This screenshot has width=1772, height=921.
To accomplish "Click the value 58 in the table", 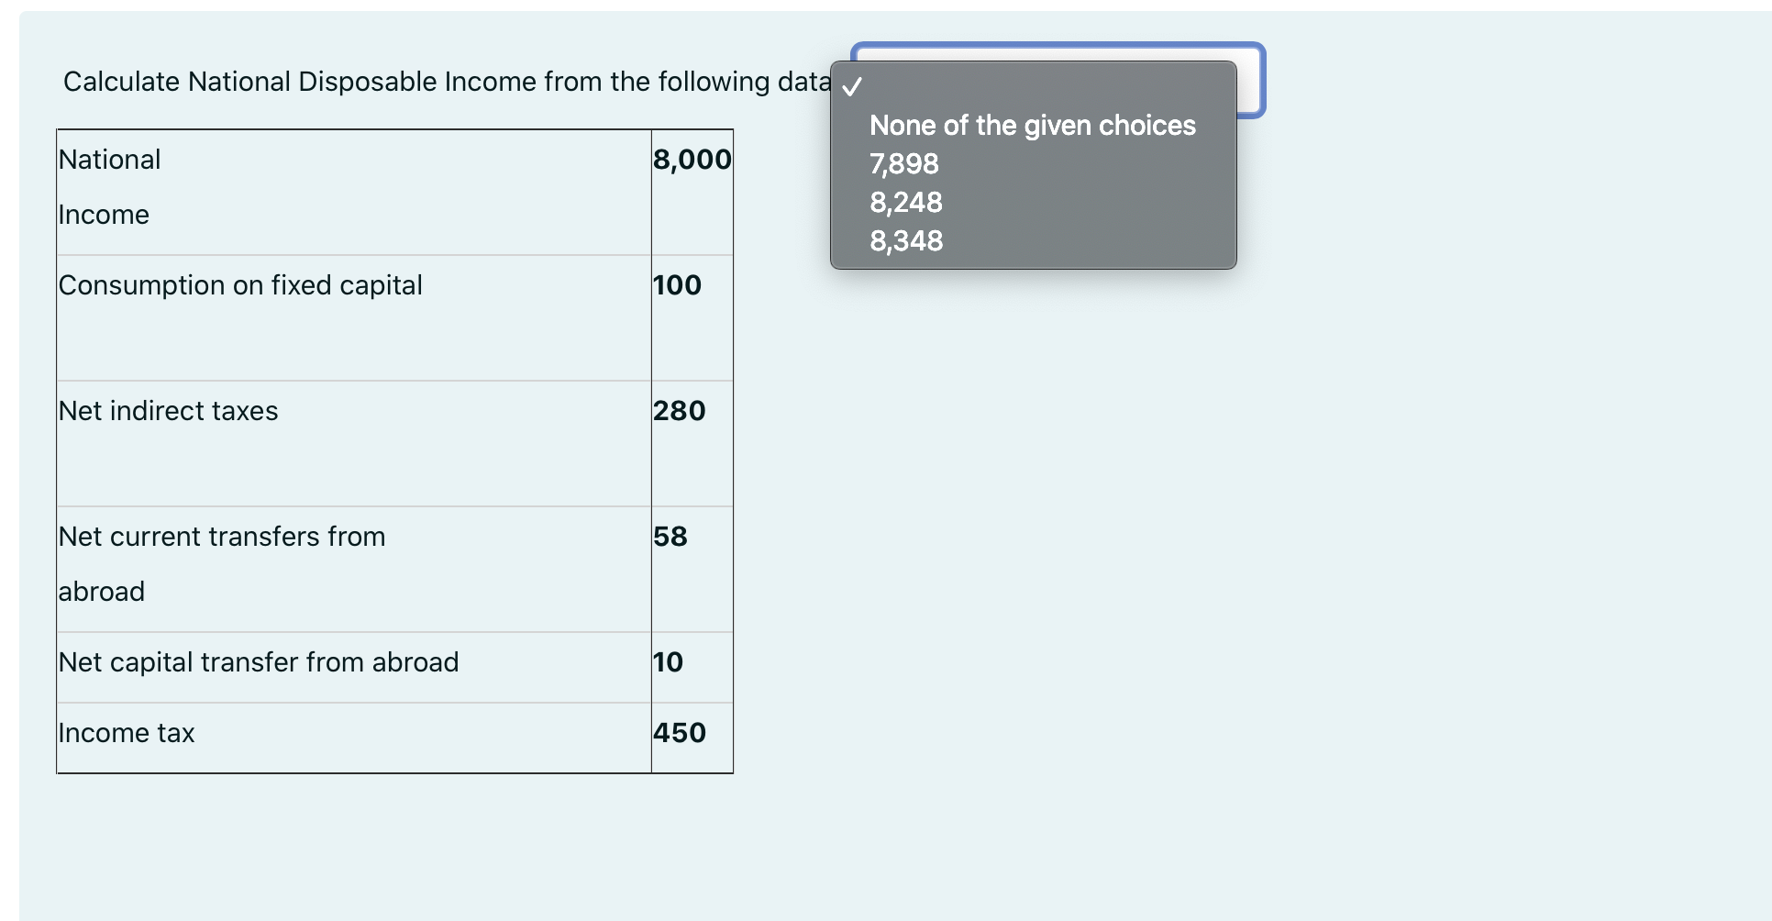I will coord(669,537).
